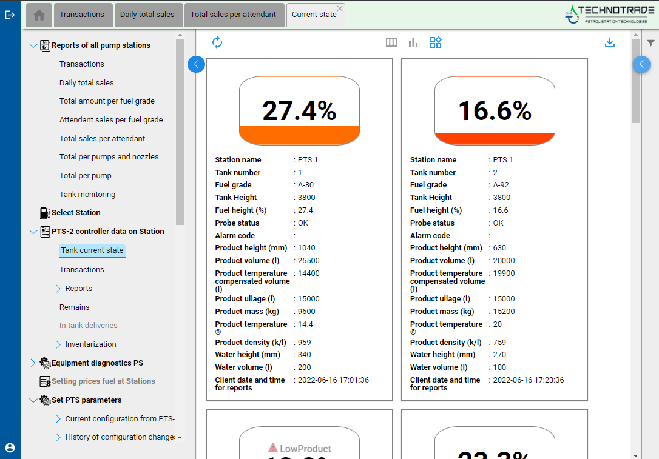
Task: Click the main content vertical scrollbar thumb
Action: 635,81
